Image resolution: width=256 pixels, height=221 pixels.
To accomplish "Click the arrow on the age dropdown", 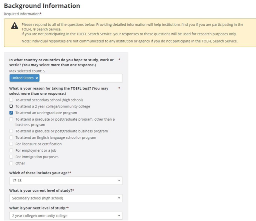I will click(x=119, y=181).
